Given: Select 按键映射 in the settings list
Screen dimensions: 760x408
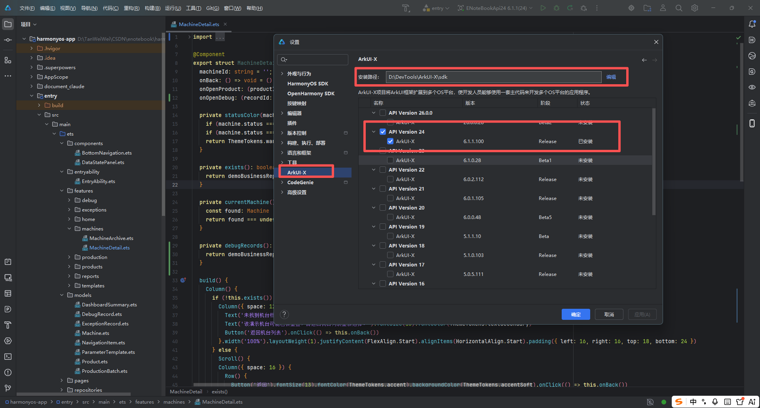Looking at the screenshot, I should pyautogui.click(x=297, y=103).
